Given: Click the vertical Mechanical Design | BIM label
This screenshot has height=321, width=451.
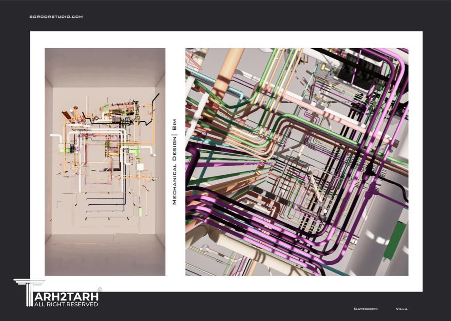Looking at the screenshot, I should coord(174,162).
